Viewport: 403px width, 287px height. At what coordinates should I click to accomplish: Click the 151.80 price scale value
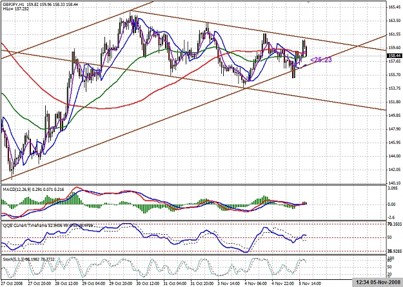395,102
